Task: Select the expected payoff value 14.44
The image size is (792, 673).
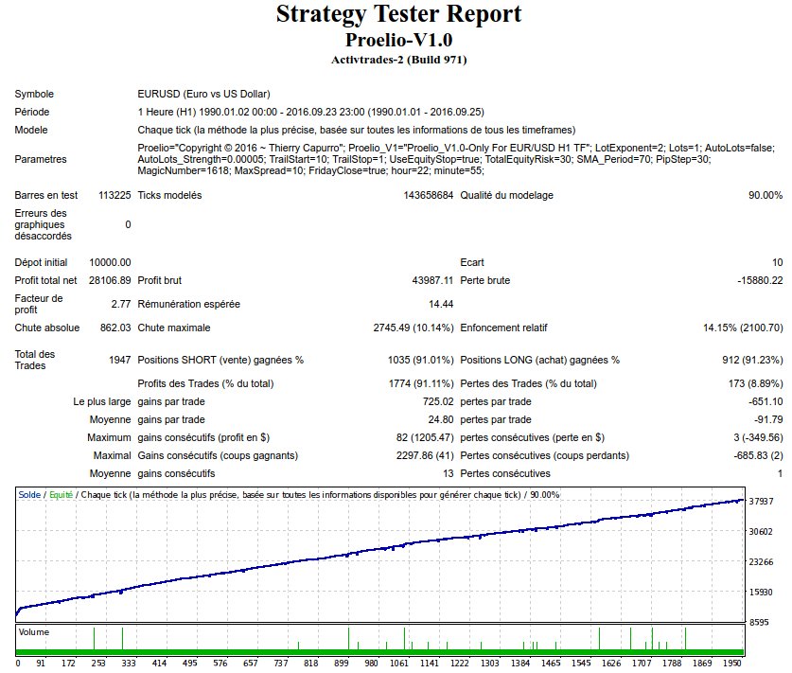Action: pos(440,304)
